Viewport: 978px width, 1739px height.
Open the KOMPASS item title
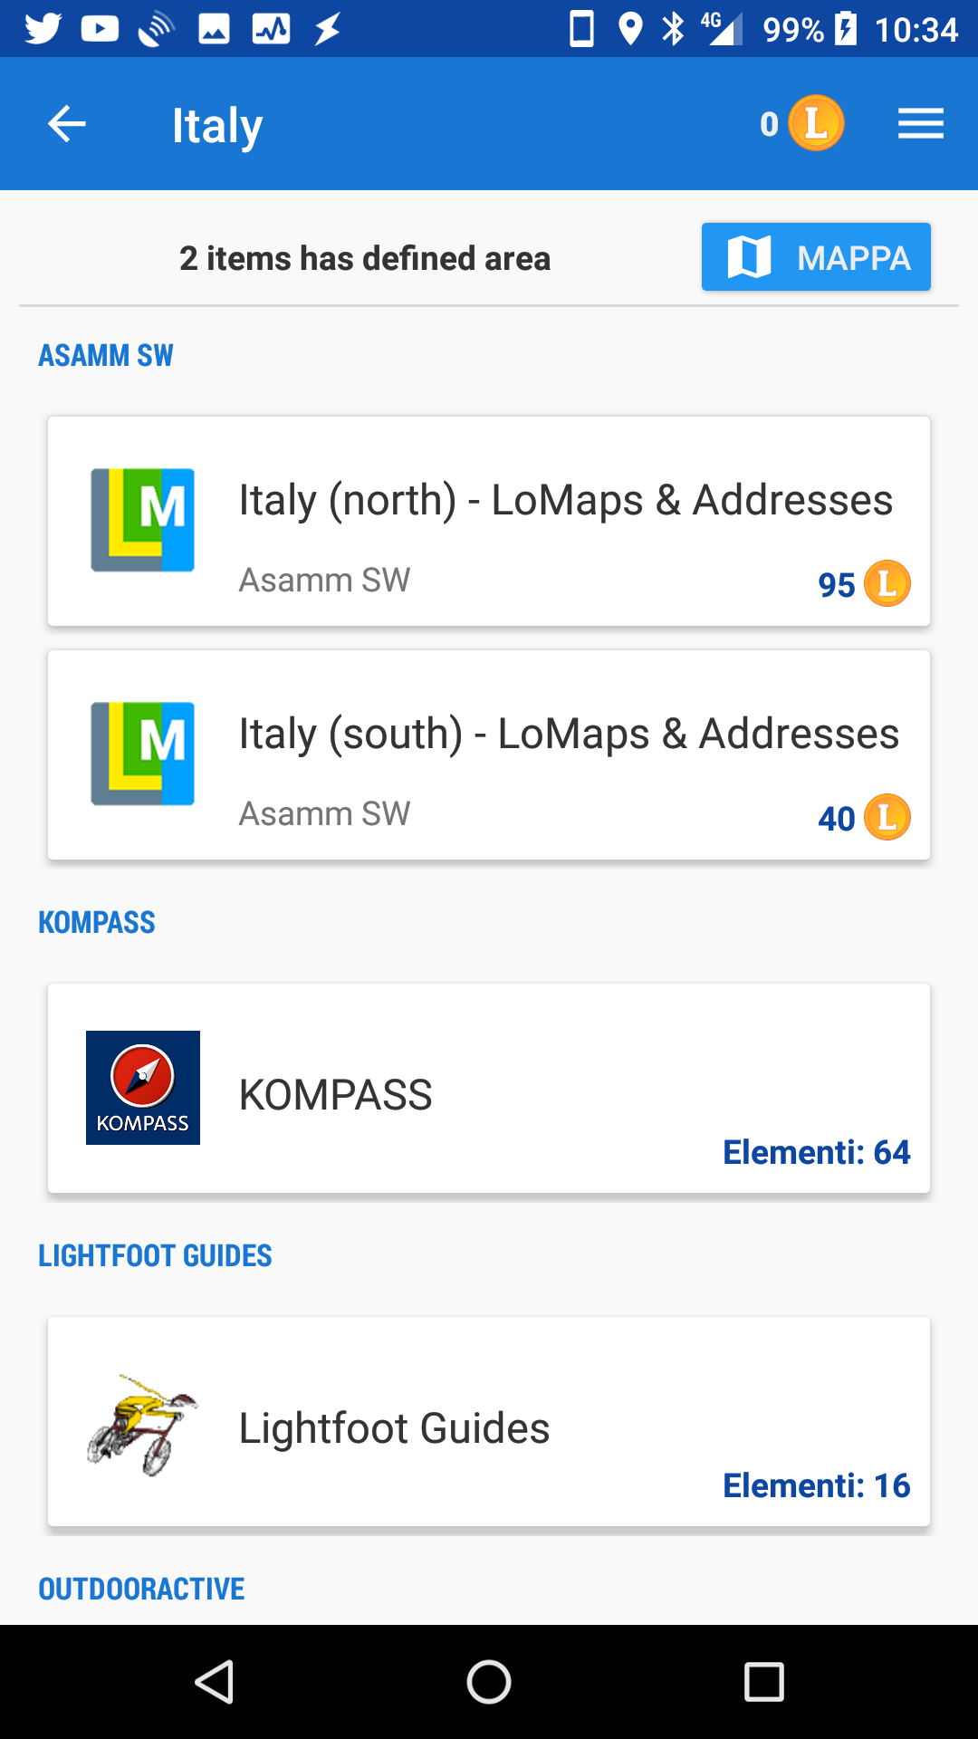[336, 1095]
